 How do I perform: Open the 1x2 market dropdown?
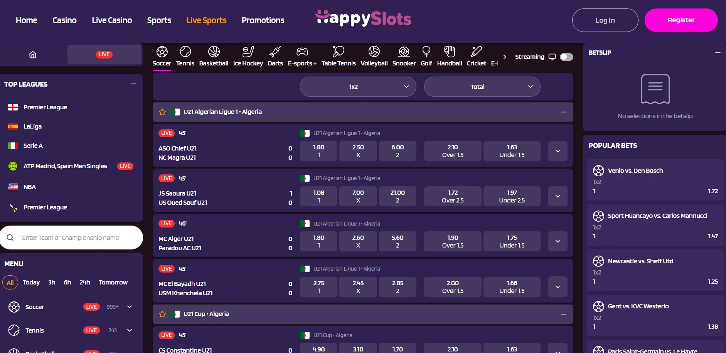[358, 87]
